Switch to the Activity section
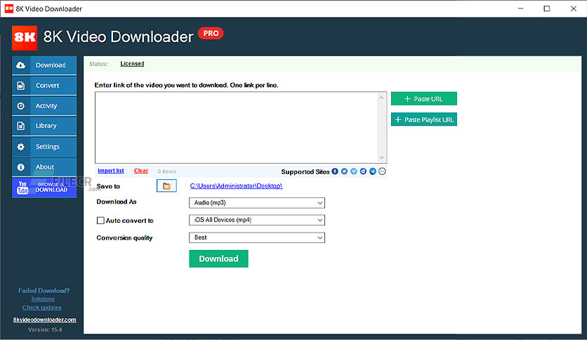Screen dimensions: 587x340 pos(44,106)
